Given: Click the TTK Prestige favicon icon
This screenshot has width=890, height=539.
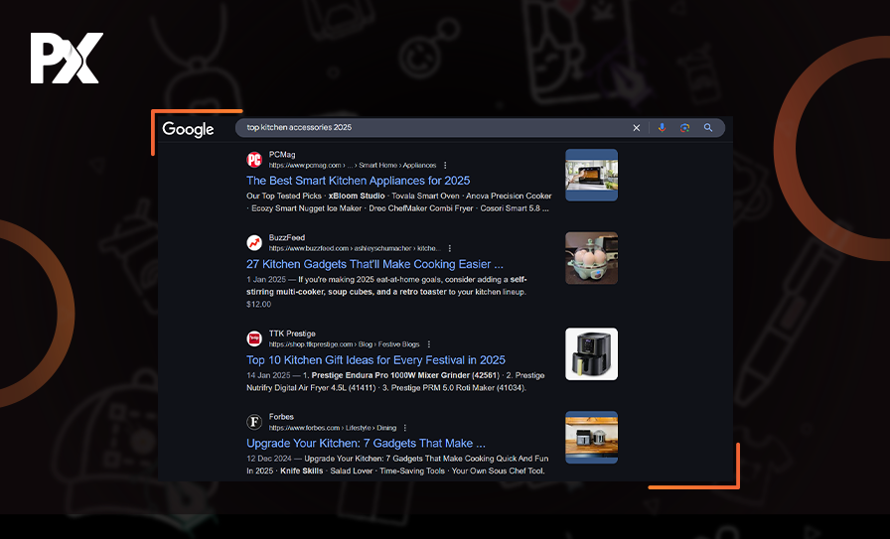Looking at the screenshot, I should coord(254,338).
